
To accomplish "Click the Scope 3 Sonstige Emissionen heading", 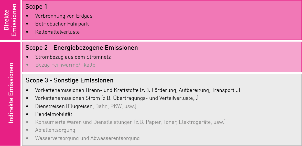I will coord(69,80).
